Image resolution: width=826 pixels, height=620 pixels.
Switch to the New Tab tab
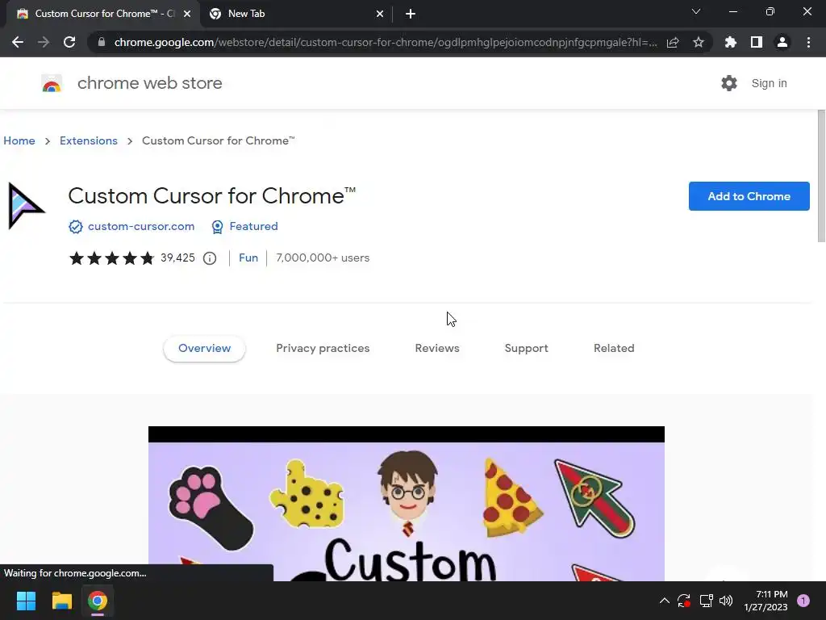point(296,14)
